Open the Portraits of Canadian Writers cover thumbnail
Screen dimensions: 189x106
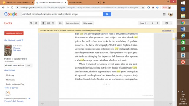8,50
